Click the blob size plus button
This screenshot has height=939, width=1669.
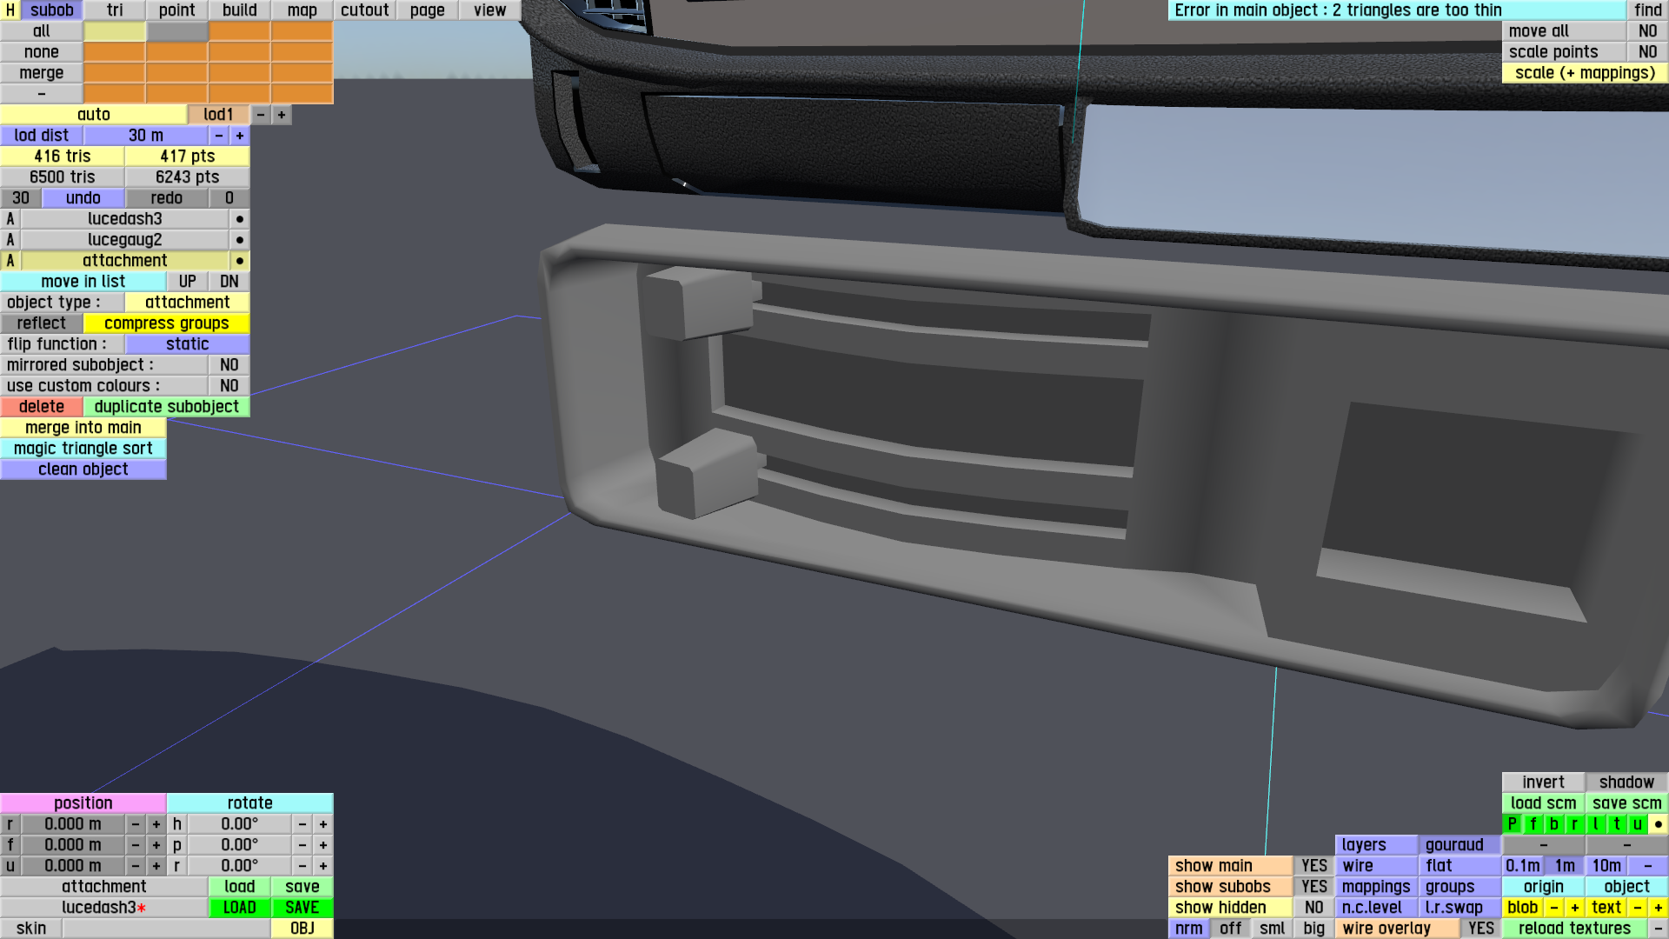1574,908
